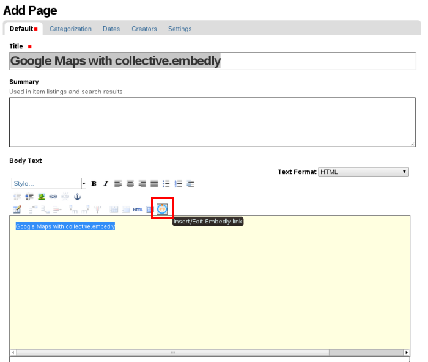This screenshot has width=428, height=362.
Task: Switch to the Categorization tab
Action: point(70,29)
